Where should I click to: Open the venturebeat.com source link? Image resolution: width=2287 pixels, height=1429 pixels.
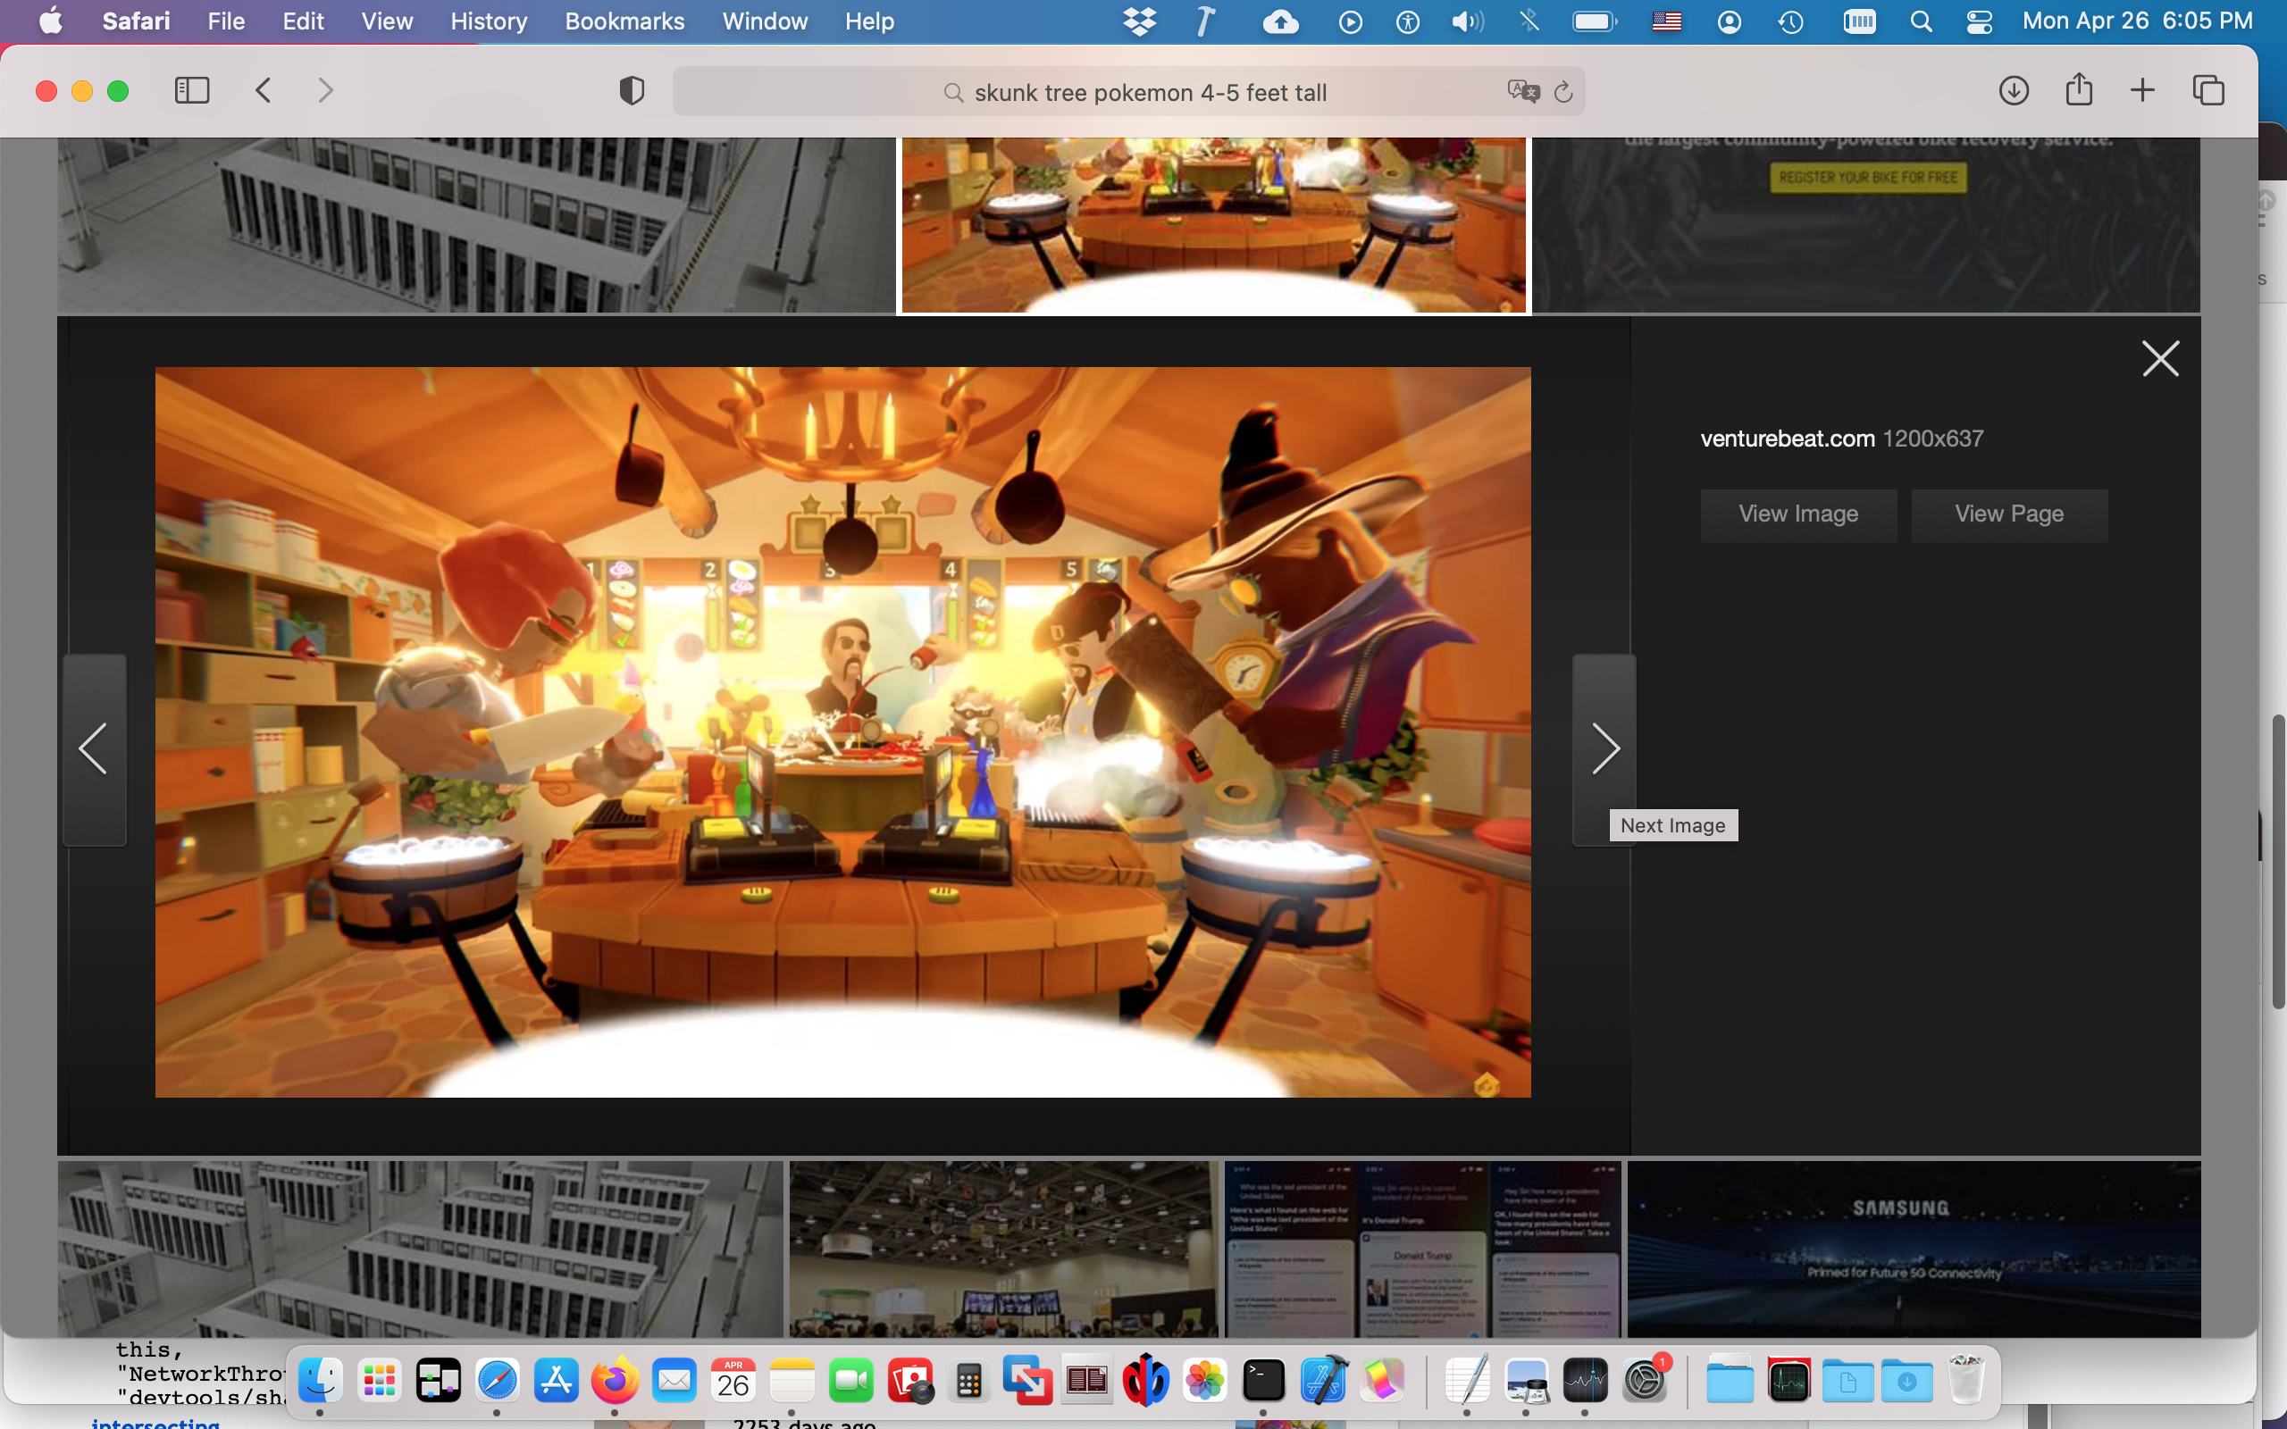(x=1787, y=439)
